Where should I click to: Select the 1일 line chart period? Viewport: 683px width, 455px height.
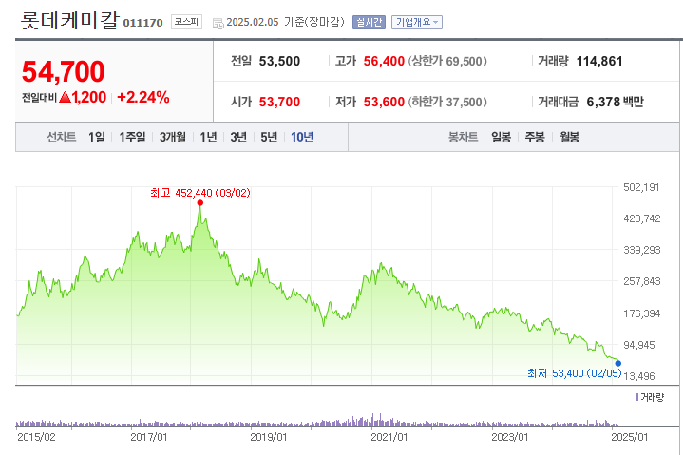(97, 137)
